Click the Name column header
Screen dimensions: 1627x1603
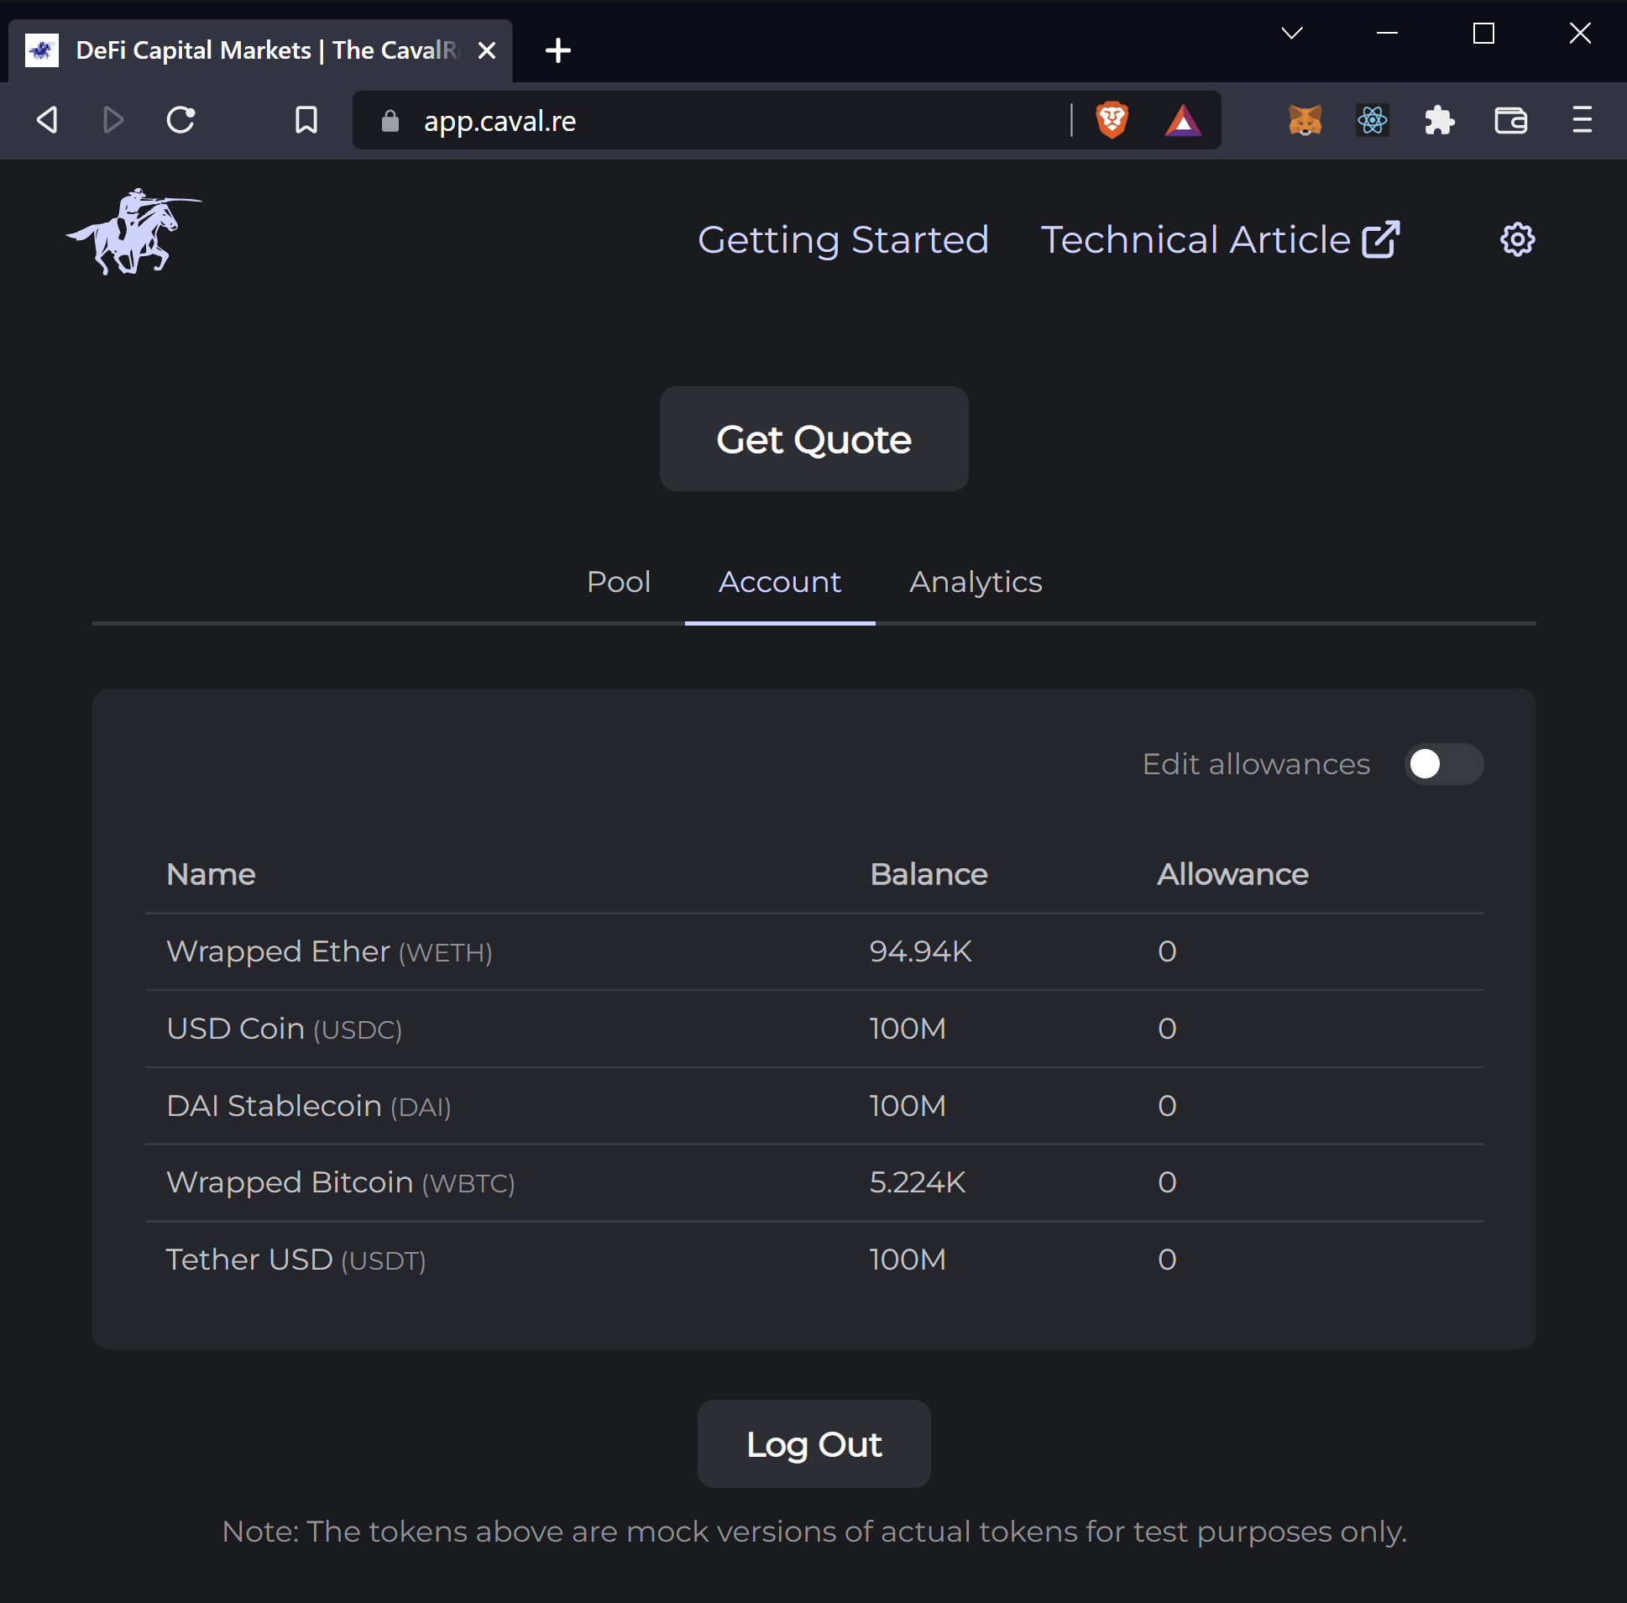(x=212, y=874)
